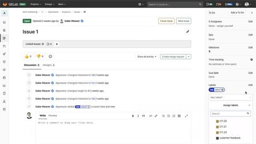Add a numbered list in comment
256x144 pixels.
168,116
